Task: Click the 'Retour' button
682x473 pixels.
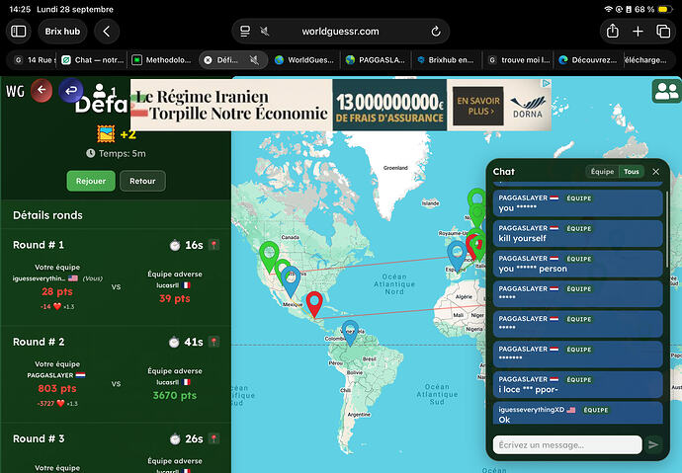Action: pyautogui.click(x=142, y=181)
